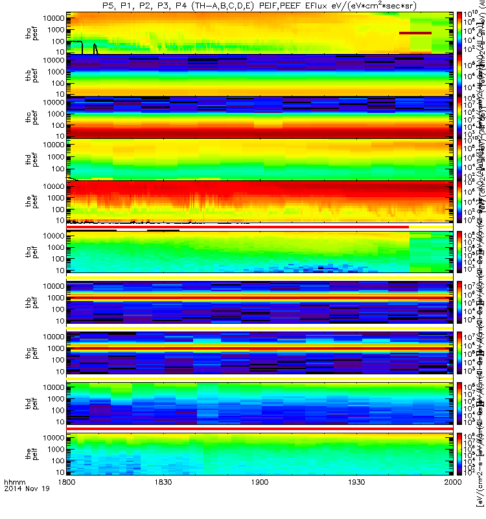Click the 10 tick label of thb peif
The height and width of the screenshot is (519, 486).
[60, 321]
